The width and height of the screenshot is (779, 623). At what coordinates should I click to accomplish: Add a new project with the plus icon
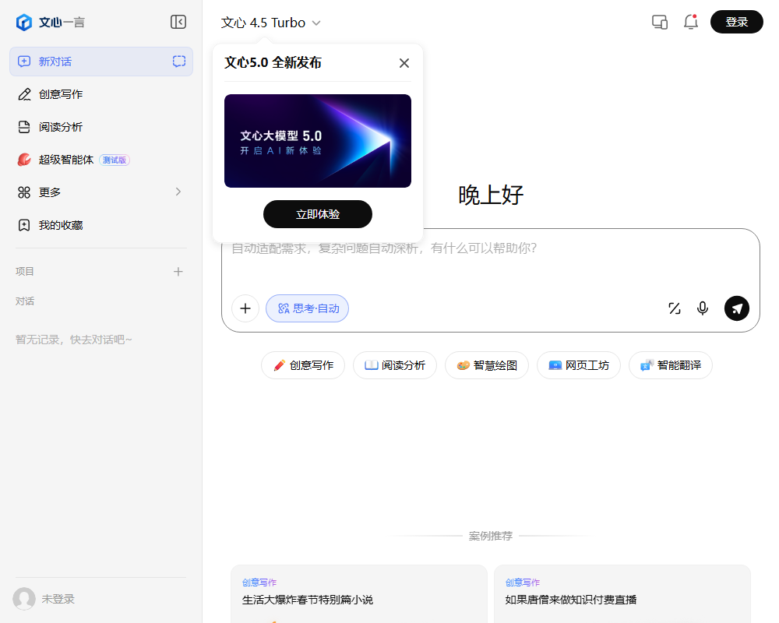coord(178,271)
